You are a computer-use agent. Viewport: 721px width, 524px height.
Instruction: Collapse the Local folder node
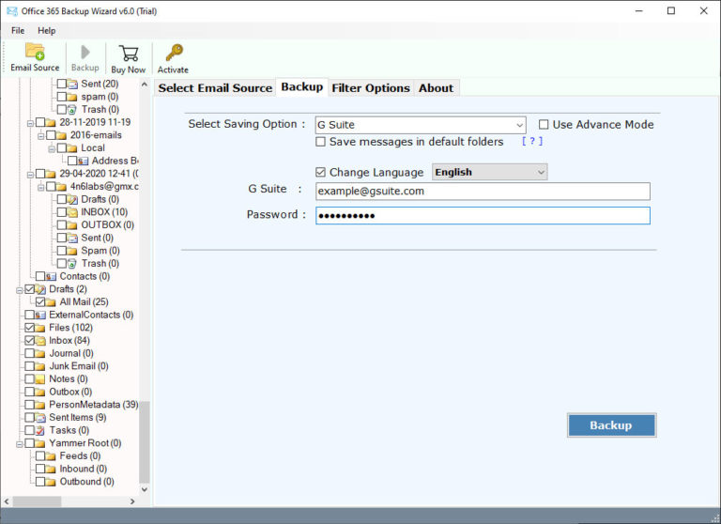click(x=52, y=148)
